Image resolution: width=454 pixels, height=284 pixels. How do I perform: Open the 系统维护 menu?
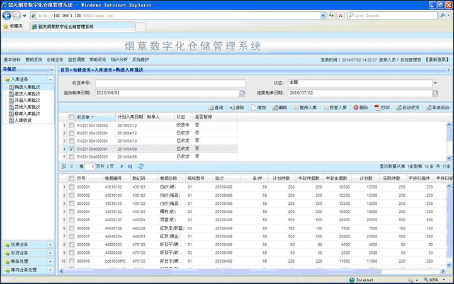[x=140, y=60]
